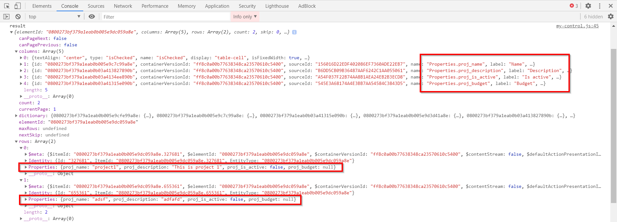Toggle the live expression eye icon

coord(92,17)
